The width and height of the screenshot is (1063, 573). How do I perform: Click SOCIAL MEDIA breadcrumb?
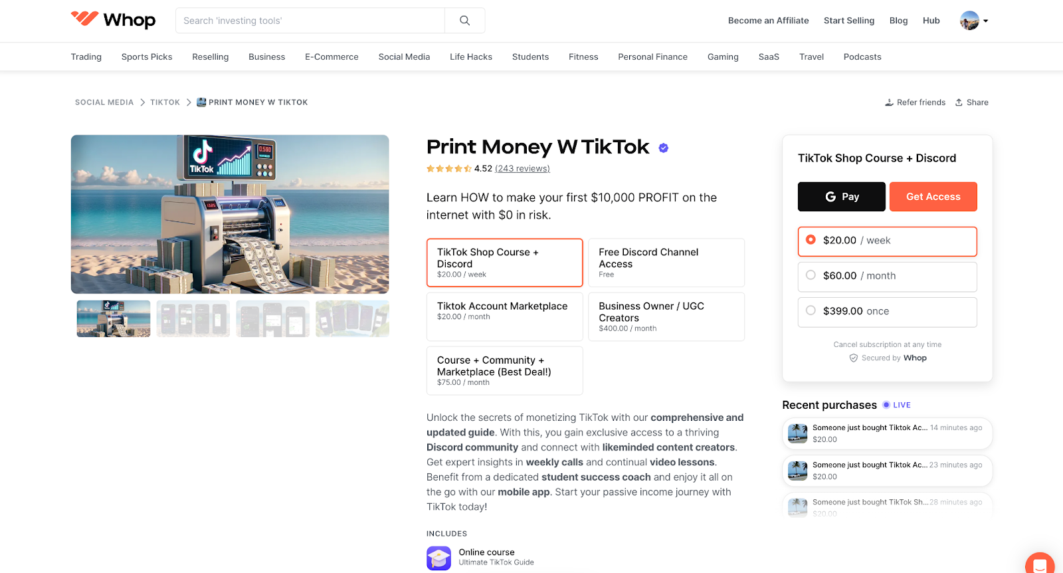(x=104, y=102)
